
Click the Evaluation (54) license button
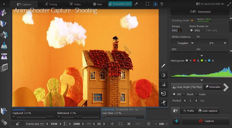(x=120, y=4)
